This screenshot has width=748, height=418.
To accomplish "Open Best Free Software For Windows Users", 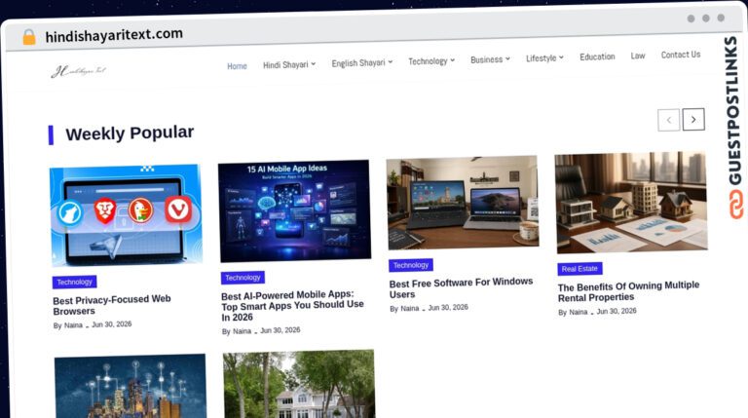I will 461,288.
